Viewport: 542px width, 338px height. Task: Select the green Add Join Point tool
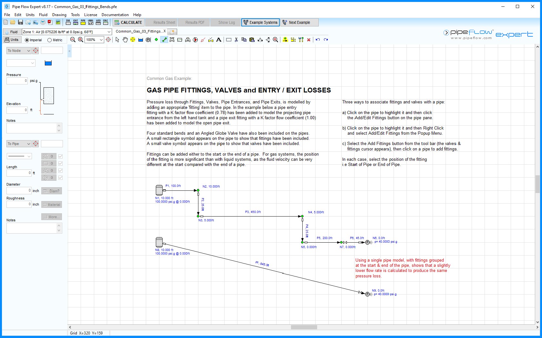[x=156, y=40]
